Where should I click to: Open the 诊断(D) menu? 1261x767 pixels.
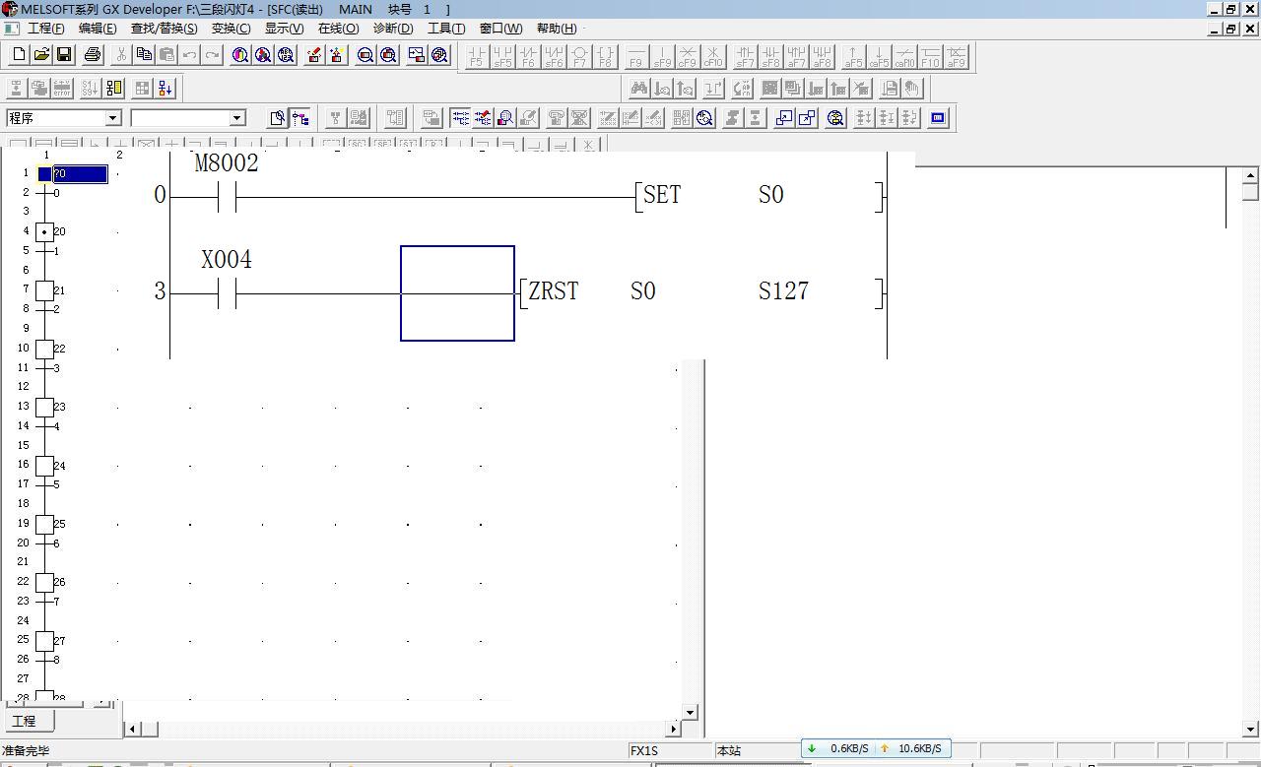click(392, 28)
